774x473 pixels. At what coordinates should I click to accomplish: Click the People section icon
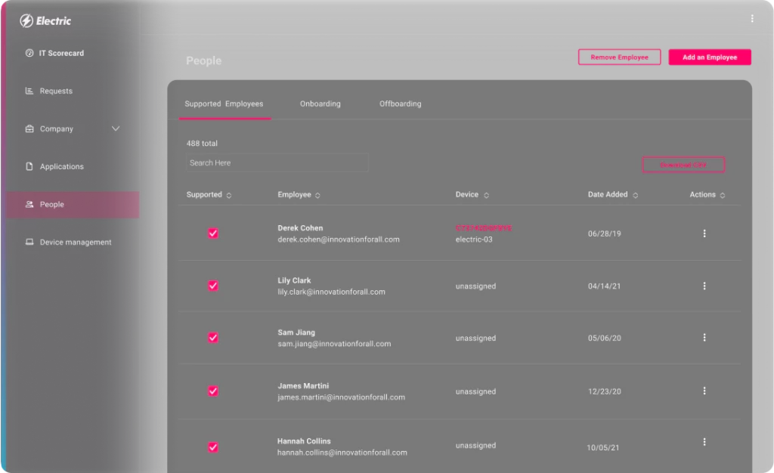(28, 204)
